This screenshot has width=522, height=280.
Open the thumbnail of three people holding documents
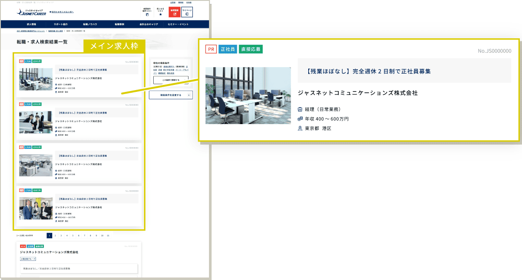pos(36,209)
